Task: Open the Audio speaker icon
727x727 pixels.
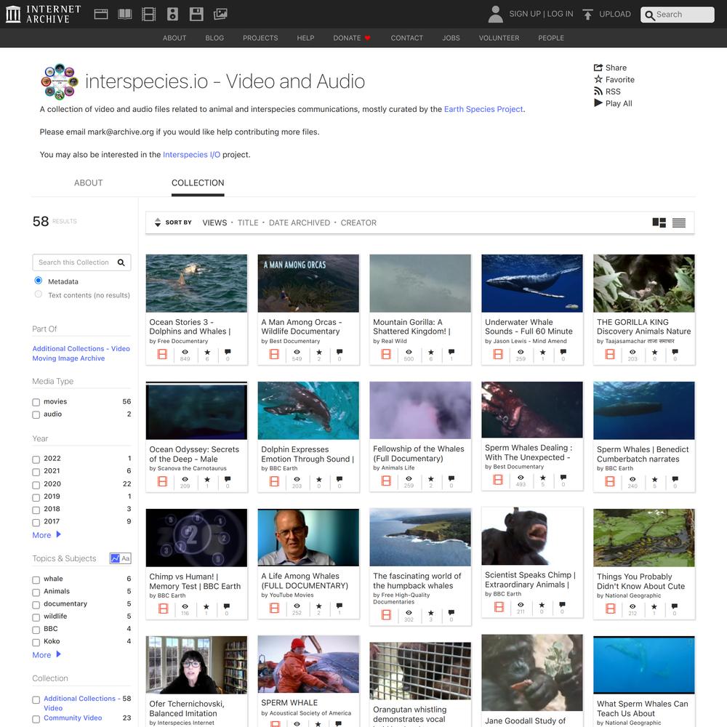Action: [172, 15]
